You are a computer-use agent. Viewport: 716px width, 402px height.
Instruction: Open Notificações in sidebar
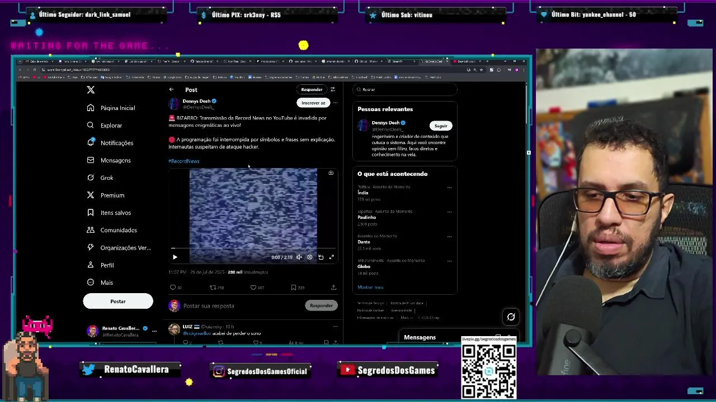coord(110,143)
